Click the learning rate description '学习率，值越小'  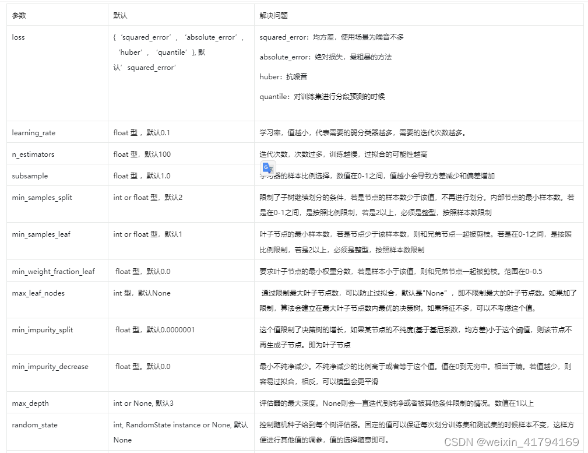click(x=363, y=133)
